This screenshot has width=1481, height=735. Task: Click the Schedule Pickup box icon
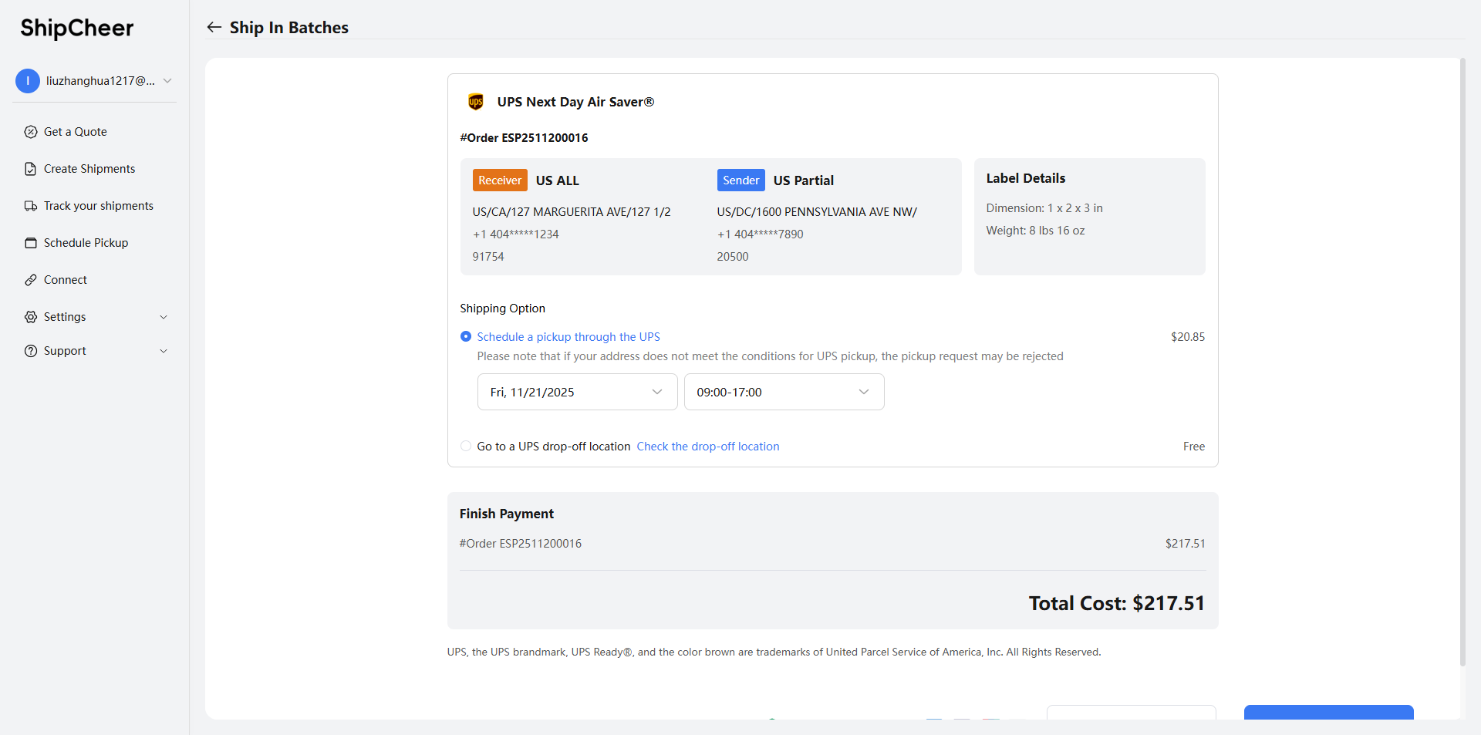[31, 243]
